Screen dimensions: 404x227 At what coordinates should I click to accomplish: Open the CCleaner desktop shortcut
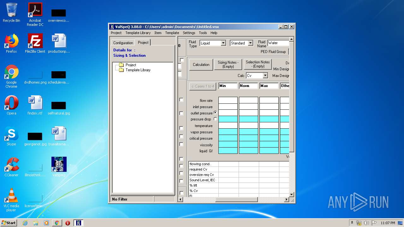click(11, 167)
